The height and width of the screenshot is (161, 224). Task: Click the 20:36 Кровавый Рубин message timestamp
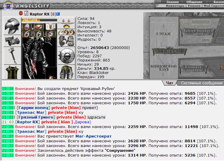click(x=8, y=89)
